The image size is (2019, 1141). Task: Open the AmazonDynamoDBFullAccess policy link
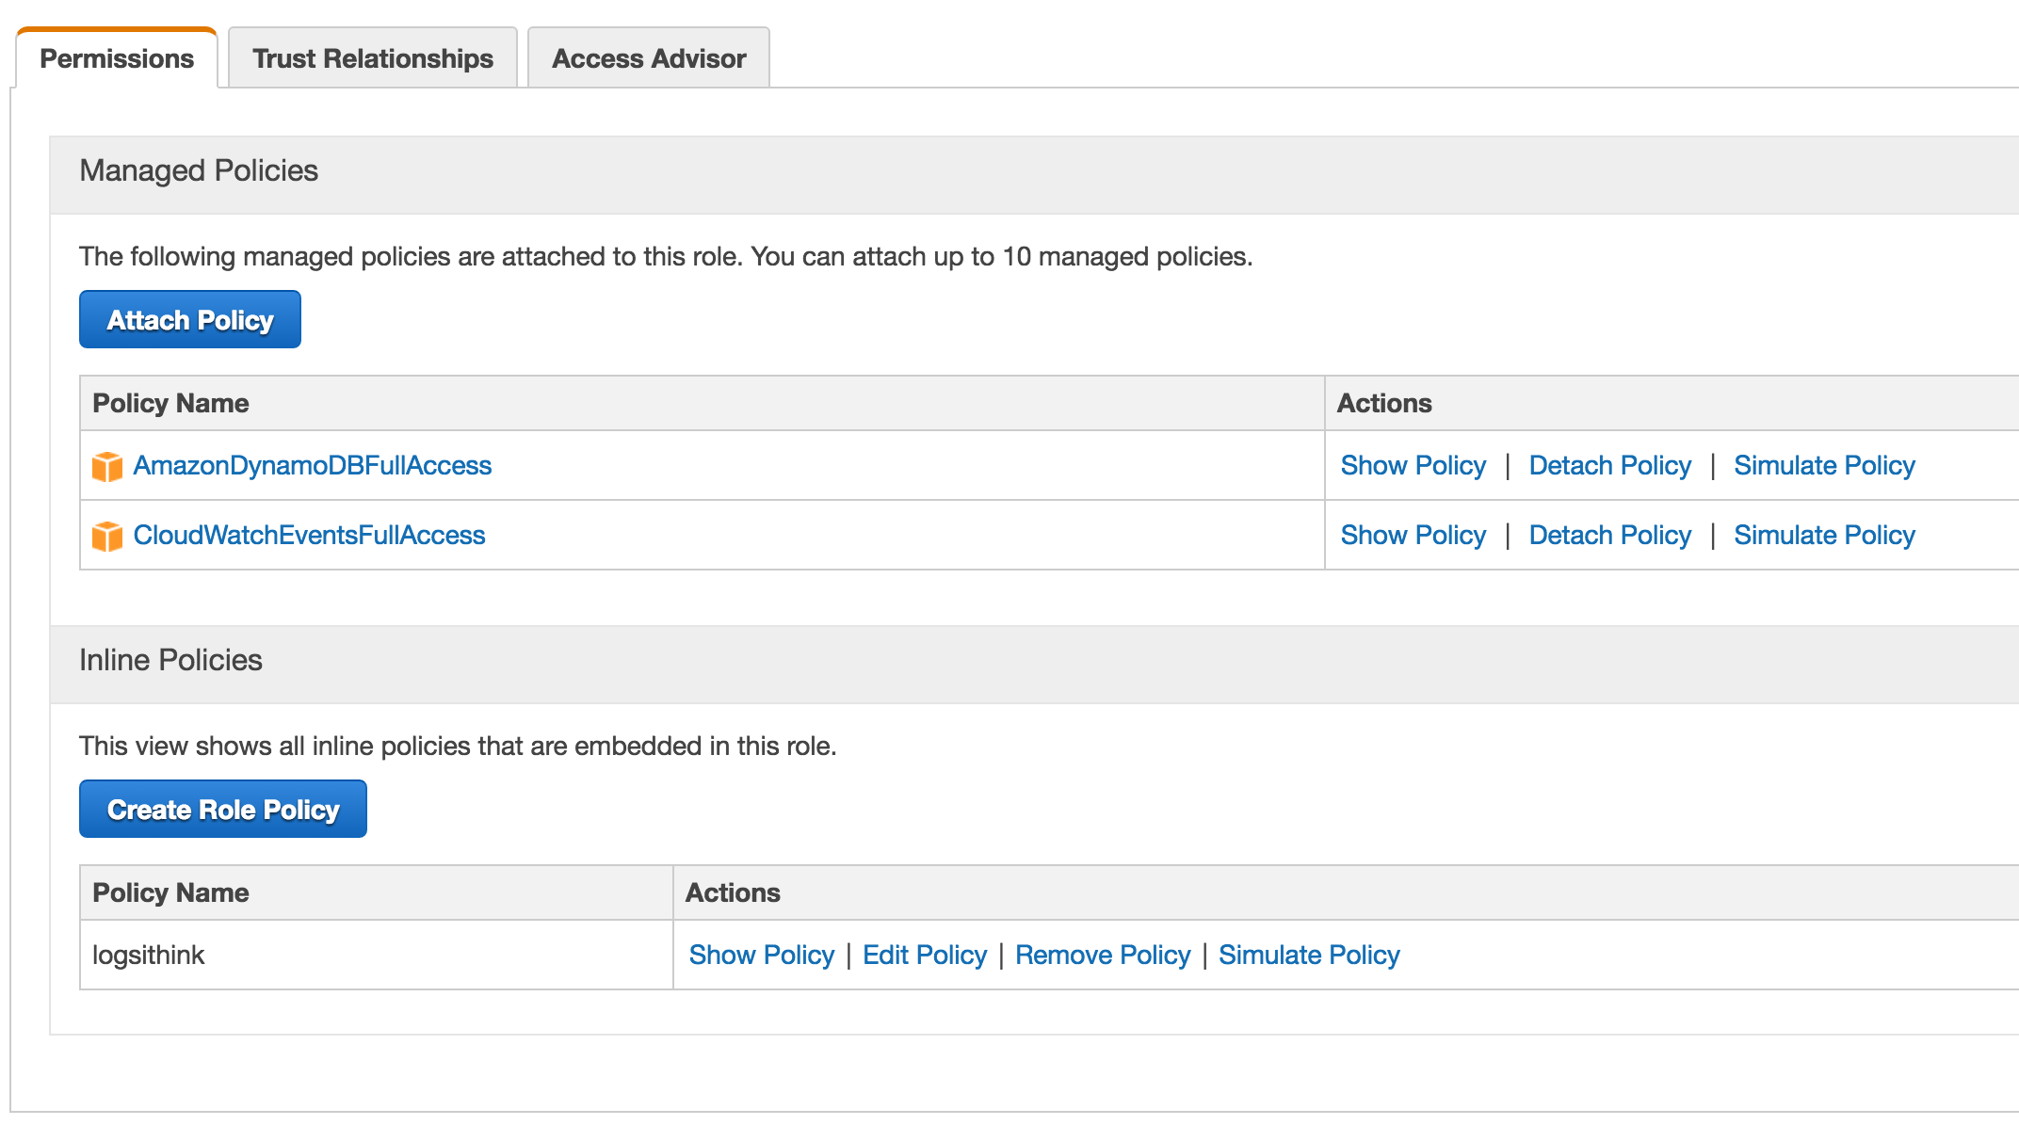pyautogui.click(x=313, y=465)
